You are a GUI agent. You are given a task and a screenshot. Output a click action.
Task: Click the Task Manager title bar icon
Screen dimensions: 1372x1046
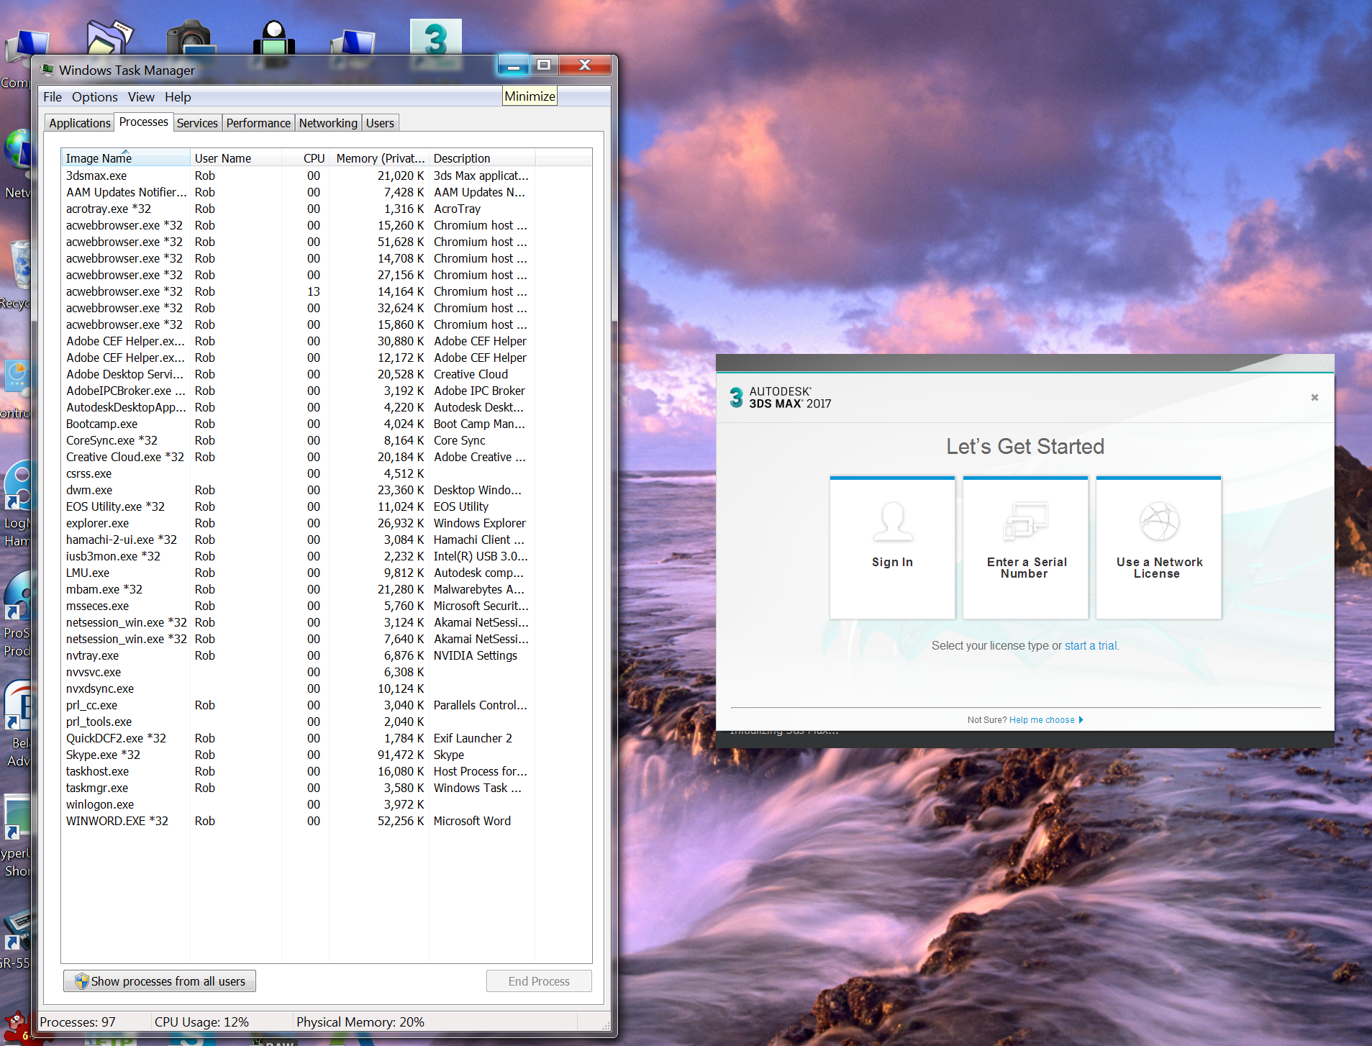tap(47, 70)
